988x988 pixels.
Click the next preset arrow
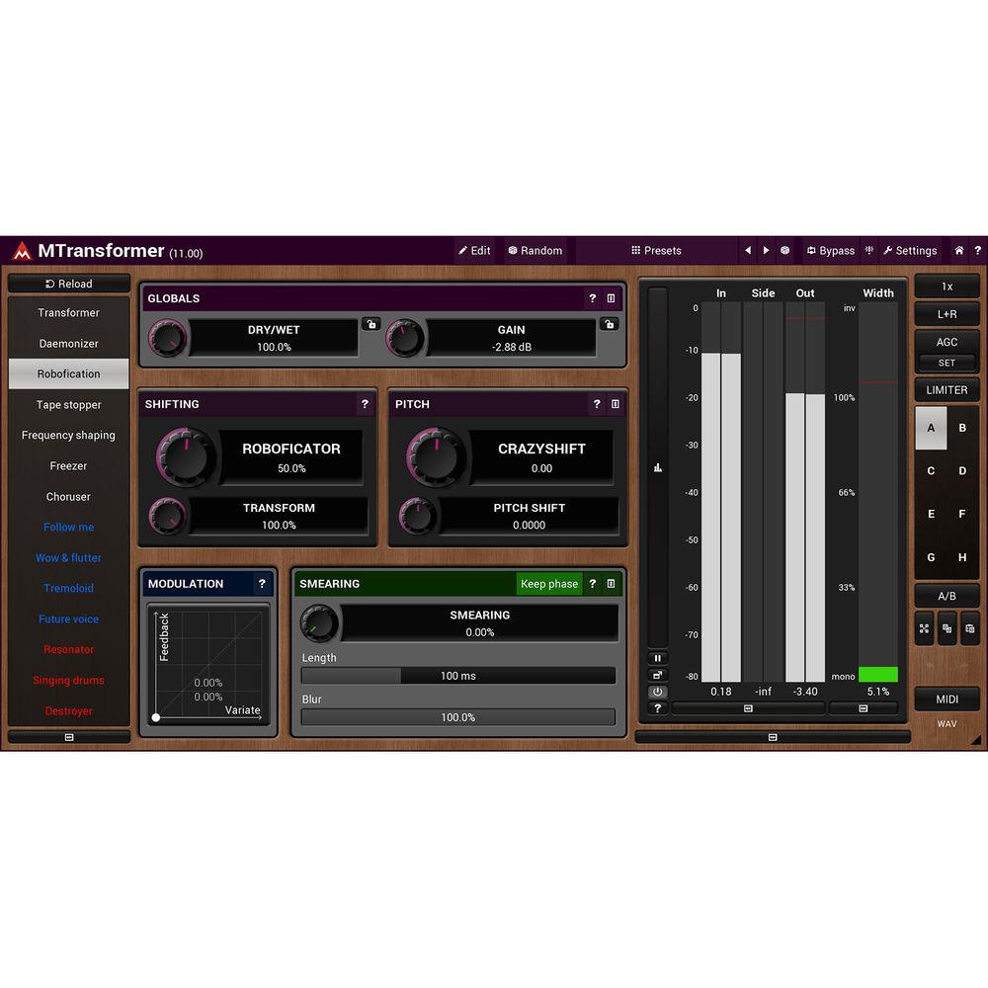767,250
